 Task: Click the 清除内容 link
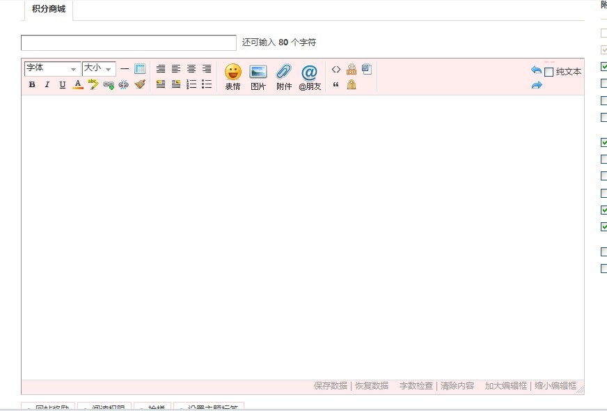[x=457, y=386]
